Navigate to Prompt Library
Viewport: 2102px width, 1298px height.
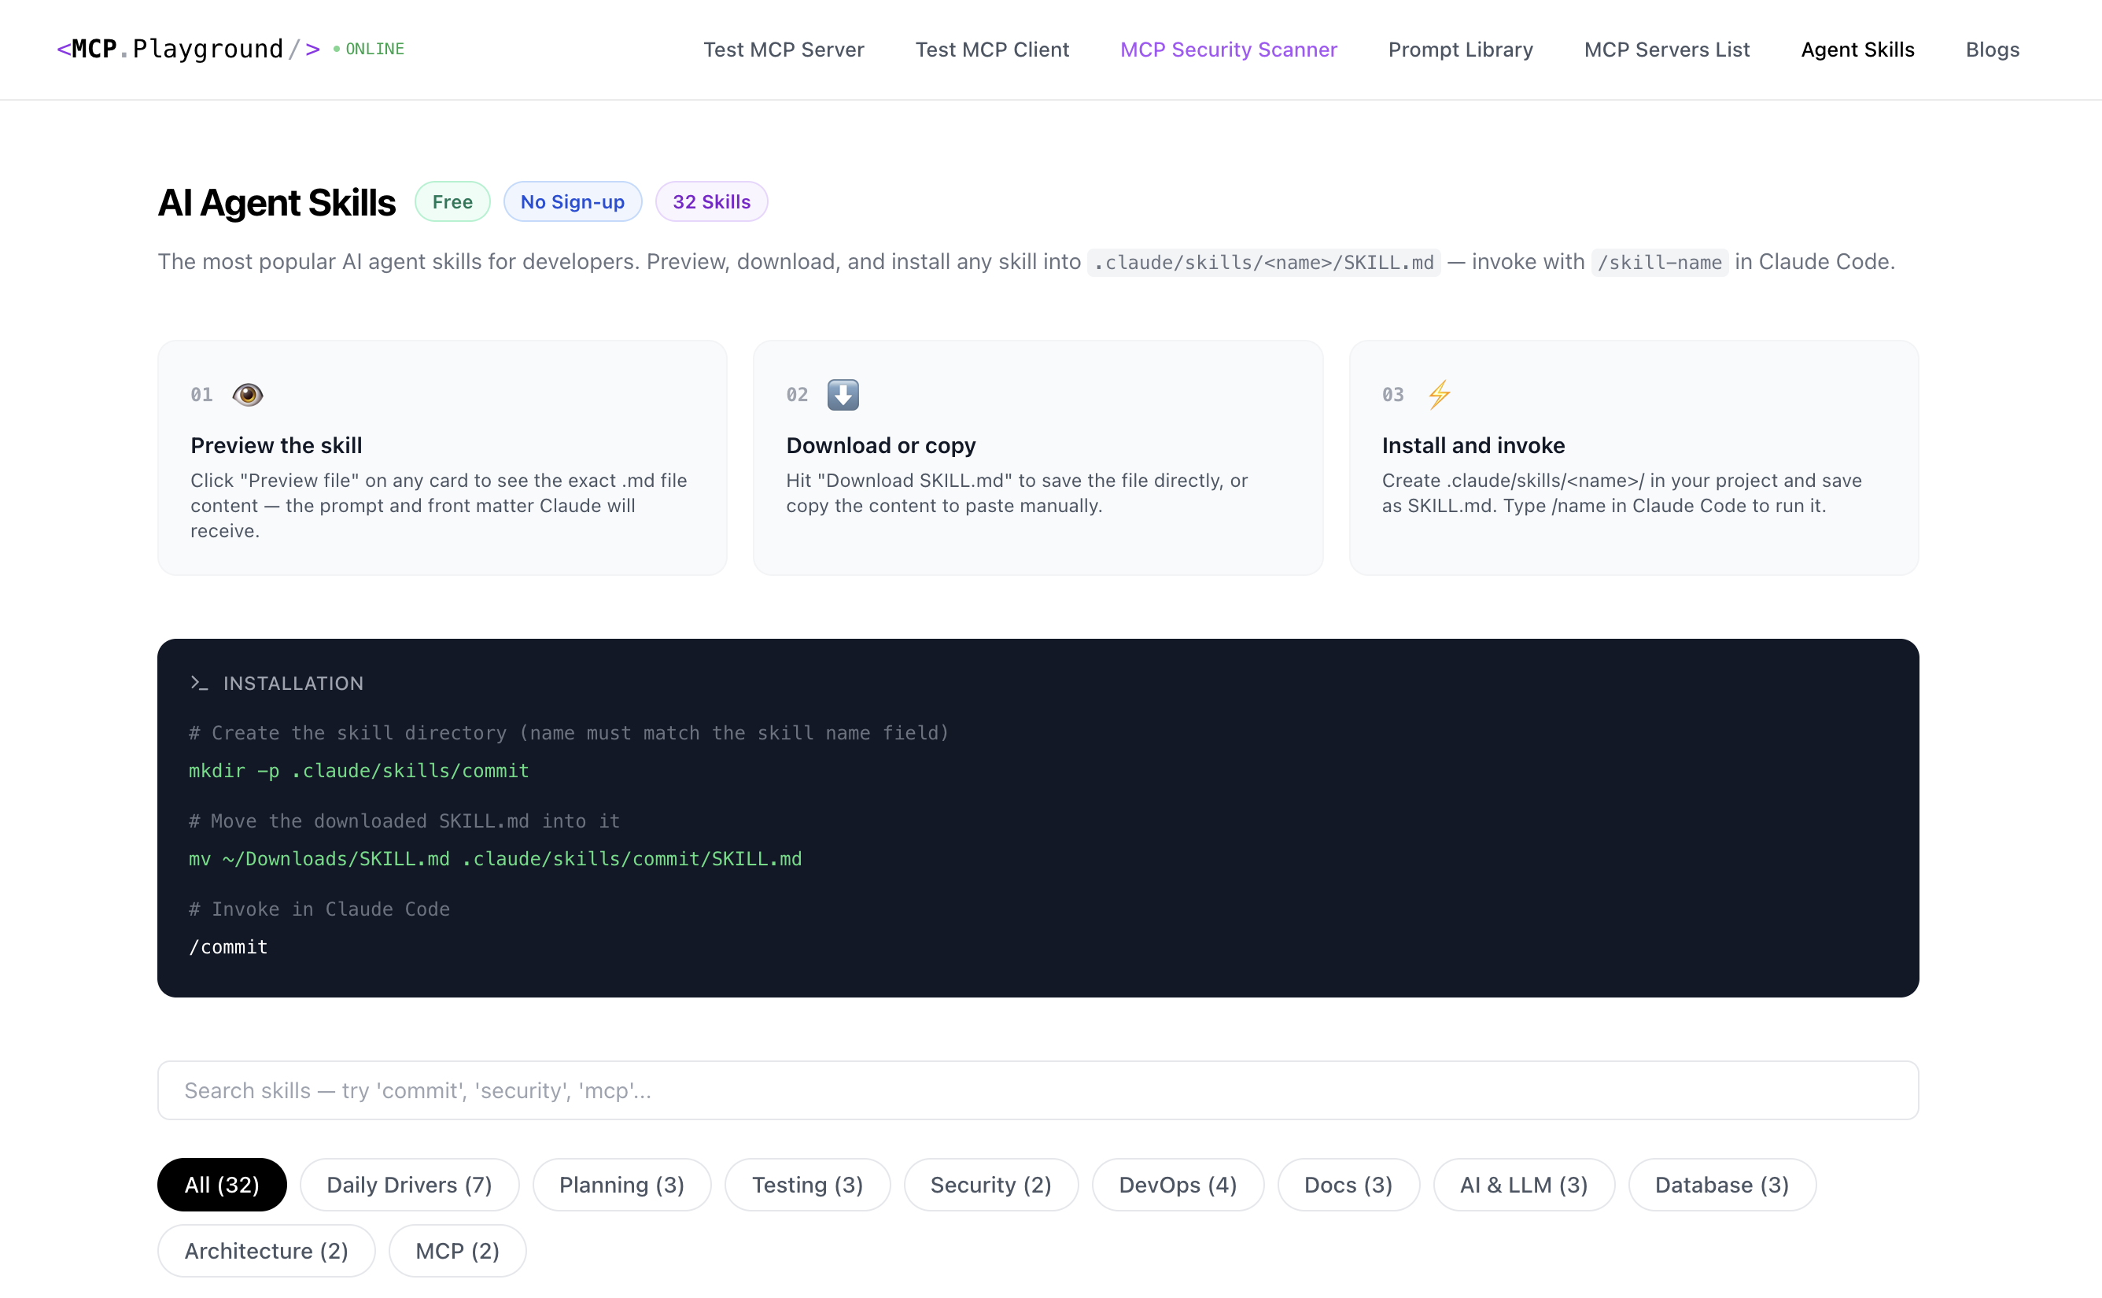1460,50
